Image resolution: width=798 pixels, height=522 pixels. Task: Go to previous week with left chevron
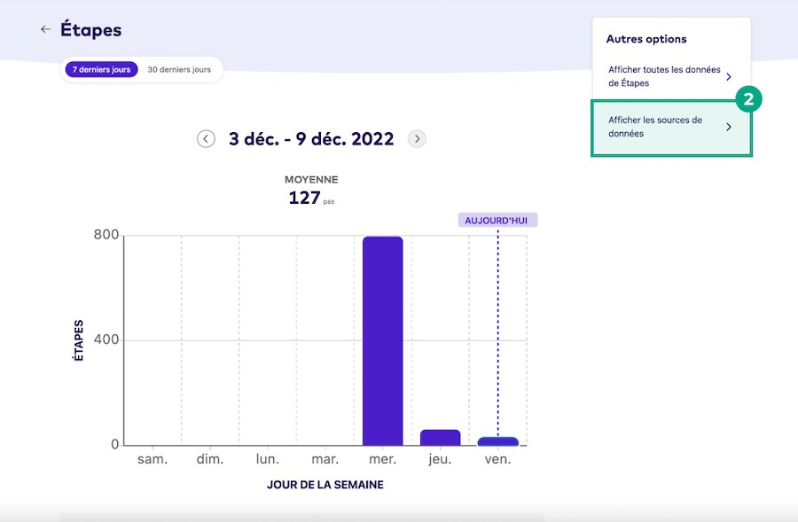click(x=206, y=139)
